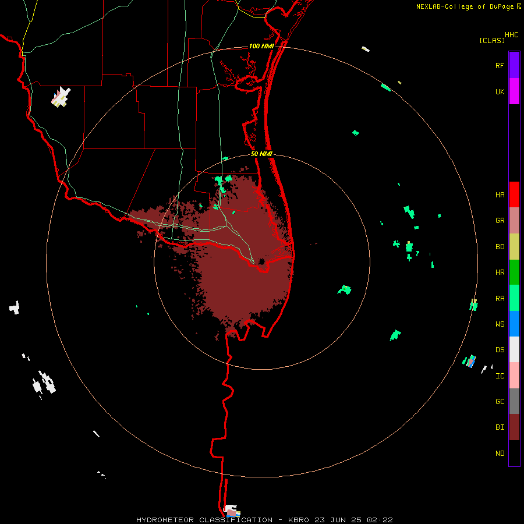Click the "[CLAS]" units label
The image size is (524, 524).
click(x=492, y=40)
